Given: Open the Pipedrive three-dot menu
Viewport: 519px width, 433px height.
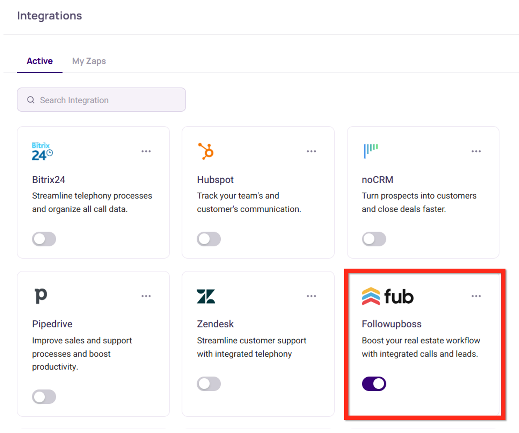Looking at the screenshot, I should (146, 296).
